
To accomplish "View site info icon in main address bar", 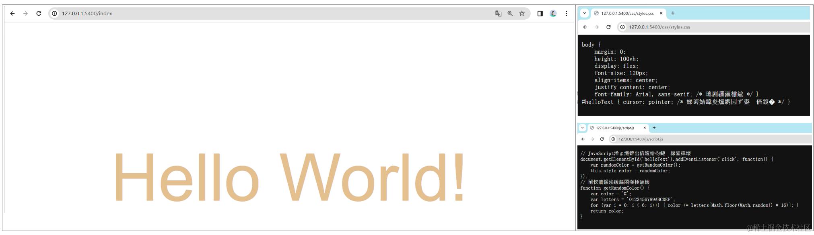I will (54, 13).
